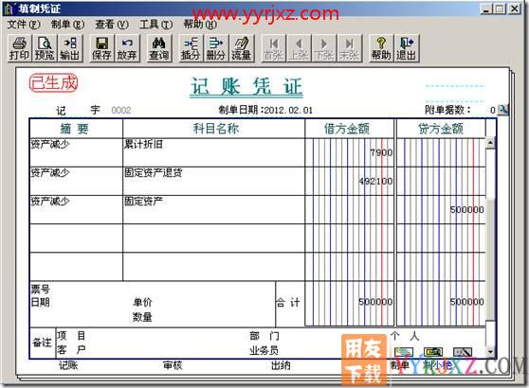Click the 合计 credit total 500000
The image size is (529, 388).
click(467, 302)
